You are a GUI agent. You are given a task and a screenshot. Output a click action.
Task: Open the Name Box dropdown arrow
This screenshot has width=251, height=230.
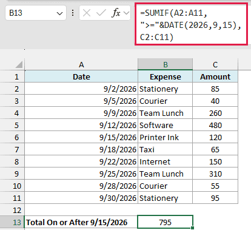point(59,13)
